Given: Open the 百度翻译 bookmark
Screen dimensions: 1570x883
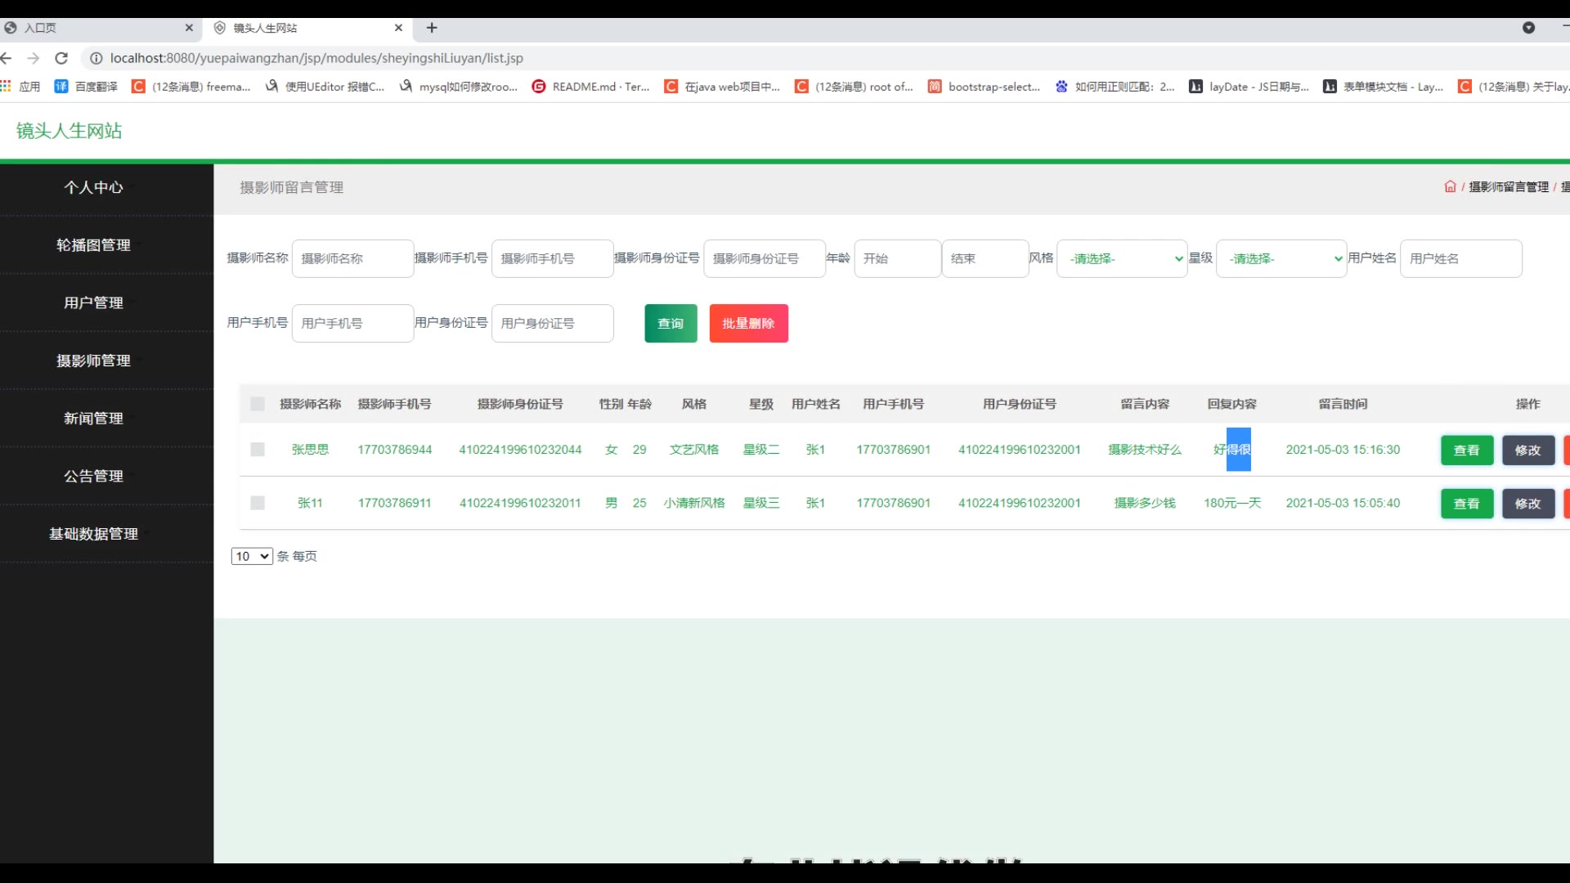Looking at the screenshot, I should coord(86,86).
